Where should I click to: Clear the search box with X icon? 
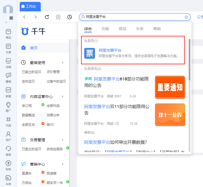pos(186,17)
